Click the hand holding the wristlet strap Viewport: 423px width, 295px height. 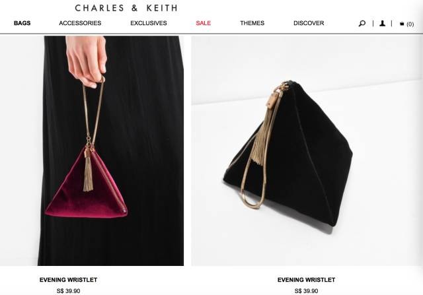click(x=87, y=61)
